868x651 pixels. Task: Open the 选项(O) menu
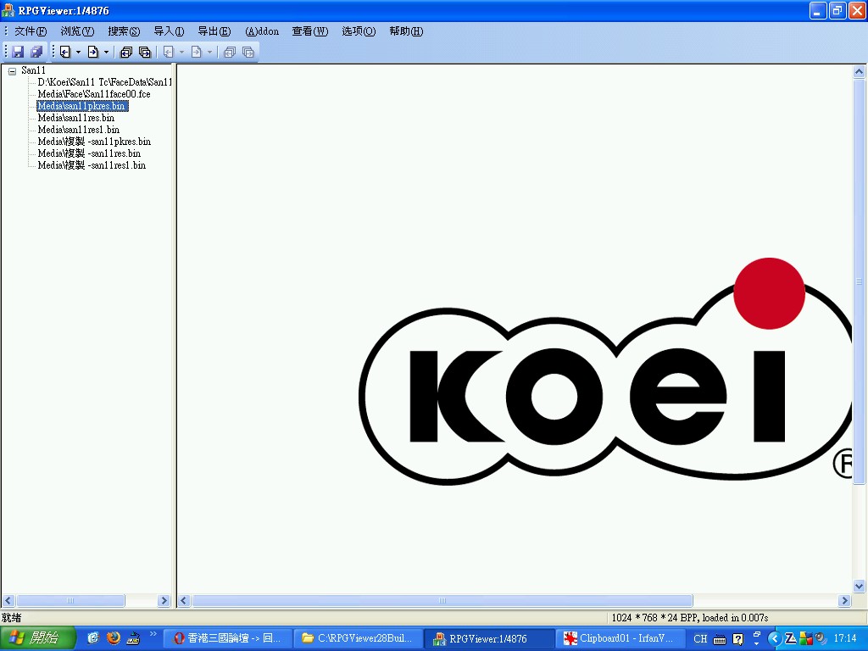[x=359, y=31]
